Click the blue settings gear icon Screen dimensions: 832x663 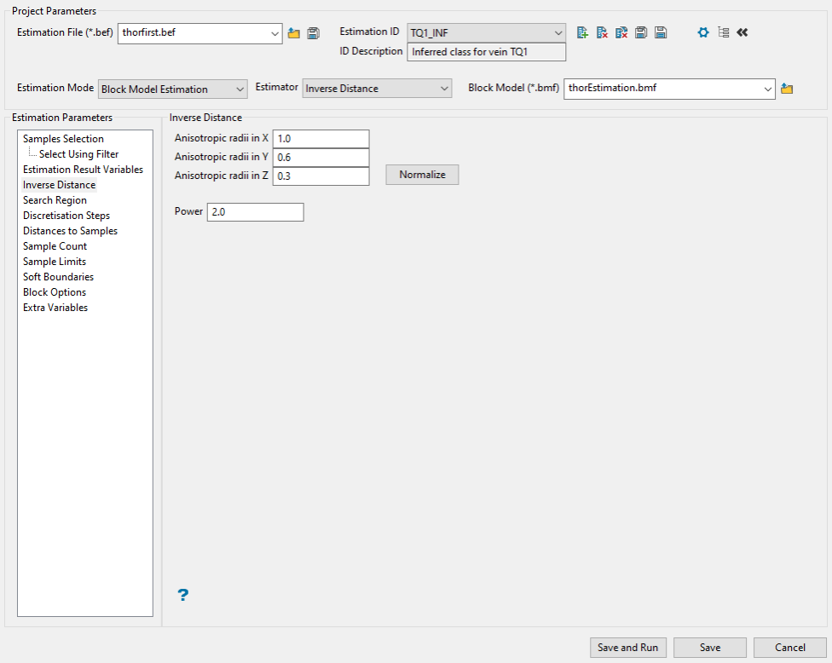pos(703,32)
